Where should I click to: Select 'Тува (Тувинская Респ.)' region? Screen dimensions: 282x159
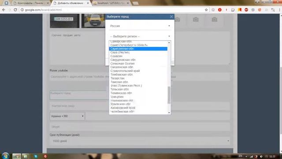coord(138,86)
